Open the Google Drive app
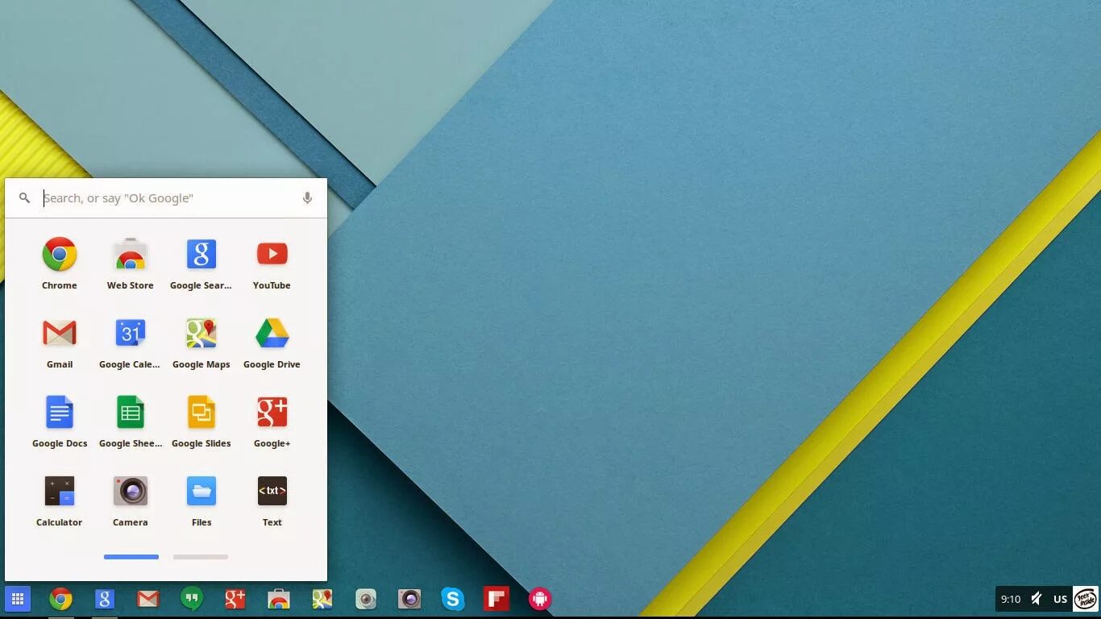Screen dimensions: 1101x619 272,333
